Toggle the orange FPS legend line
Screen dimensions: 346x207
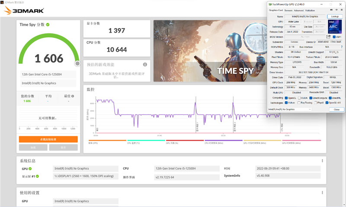click(107, 140)
